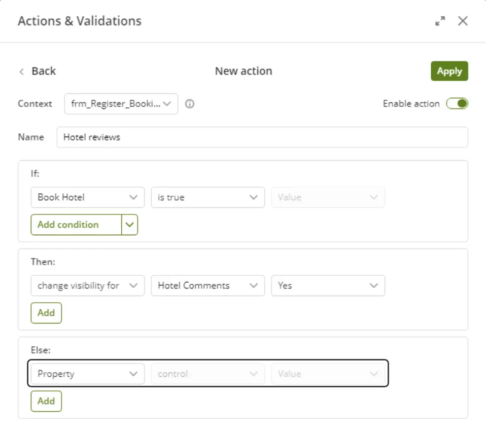This screenshot has height=436, width=486.
Task: Click the Context info icon
Action: 190,104
